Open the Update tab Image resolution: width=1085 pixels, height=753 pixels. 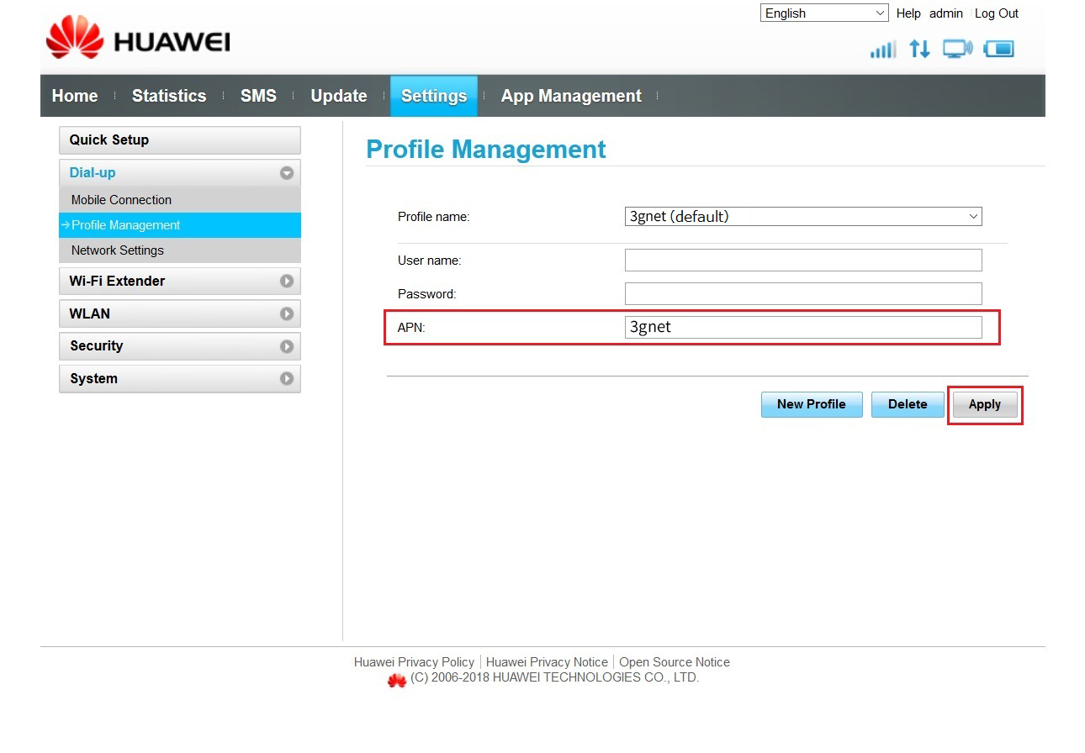coord(339,96)
